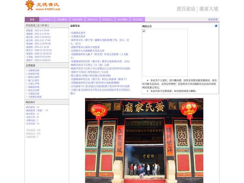The width and height of the screenshot is (244, 183).
Task: Open the comment dated 2021-5-22 00:10
Action: 38,37
